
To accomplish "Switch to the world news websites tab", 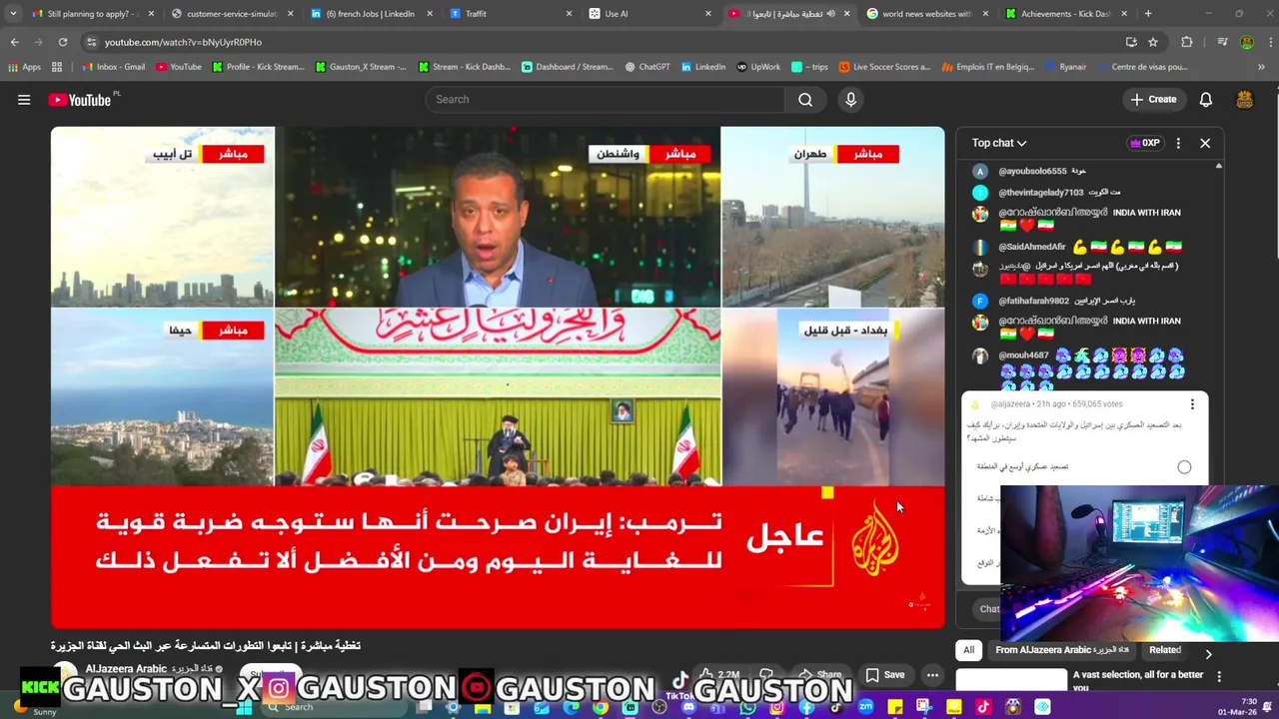I will (x=926, y=14).
